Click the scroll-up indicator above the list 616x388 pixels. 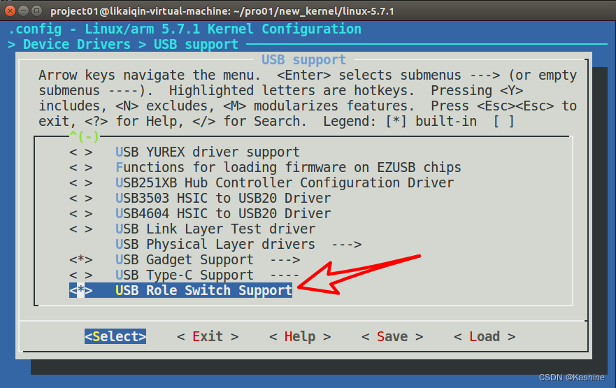84,136
